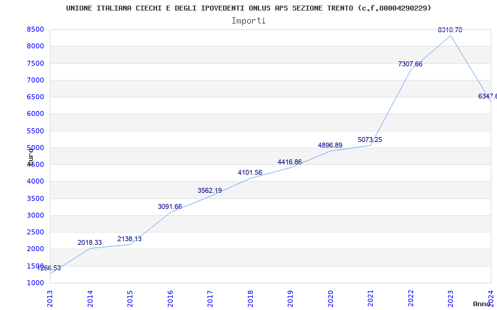The height and width of the screenshot is (310, 497).
Task: Select the data label 2018.33
Action: tap(89, 242)
